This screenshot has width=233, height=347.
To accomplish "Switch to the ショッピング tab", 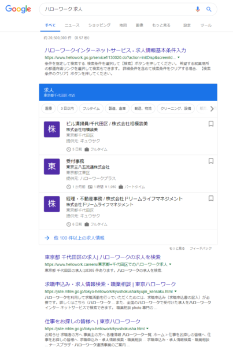I will coord(99,25).
